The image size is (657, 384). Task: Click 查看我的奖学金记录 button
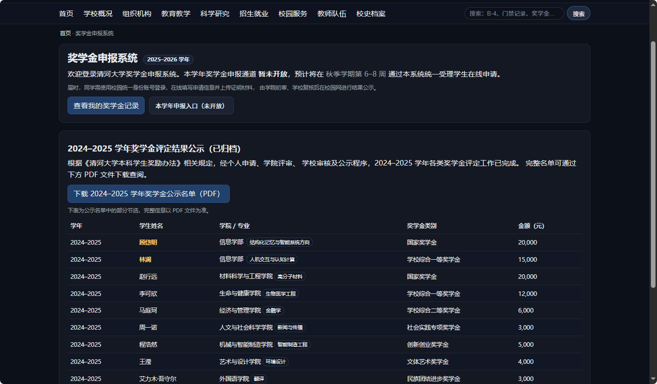coord(106,106)
